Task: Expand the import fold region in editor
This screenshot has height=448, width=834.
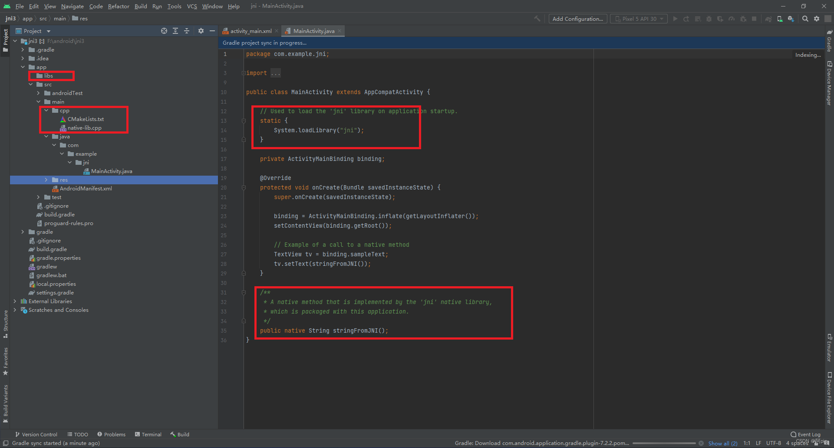Action: click(244, 73)
